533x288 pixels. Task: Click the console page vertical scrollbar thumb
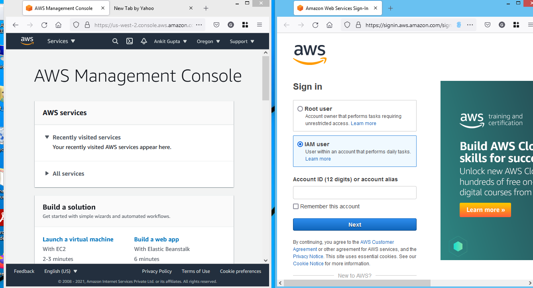pos(266,78)
